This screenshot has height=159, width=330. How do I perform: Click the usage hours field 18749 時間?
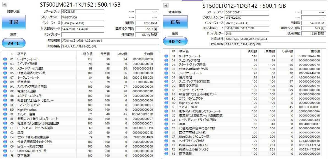point(147,35)
